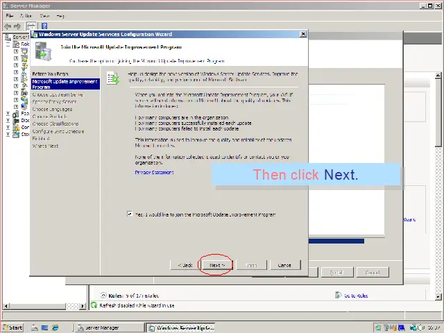Open the Start menu button
This screenshot has height=333, width=444.
[12, 327]
